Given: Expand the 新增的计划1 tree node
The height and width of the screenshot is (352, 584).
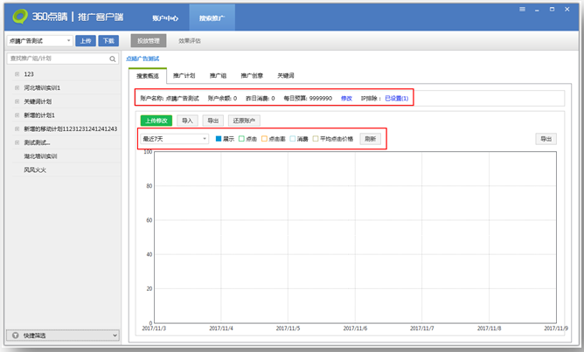Looking at the screenshot, I should click(x=17, y=115).
